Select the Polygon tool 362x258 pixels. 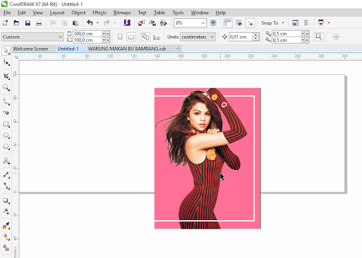click(6, 147)
